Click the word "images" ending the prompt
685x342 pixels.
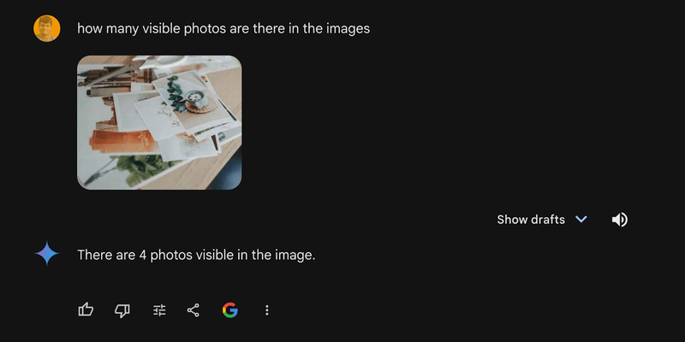348,29
